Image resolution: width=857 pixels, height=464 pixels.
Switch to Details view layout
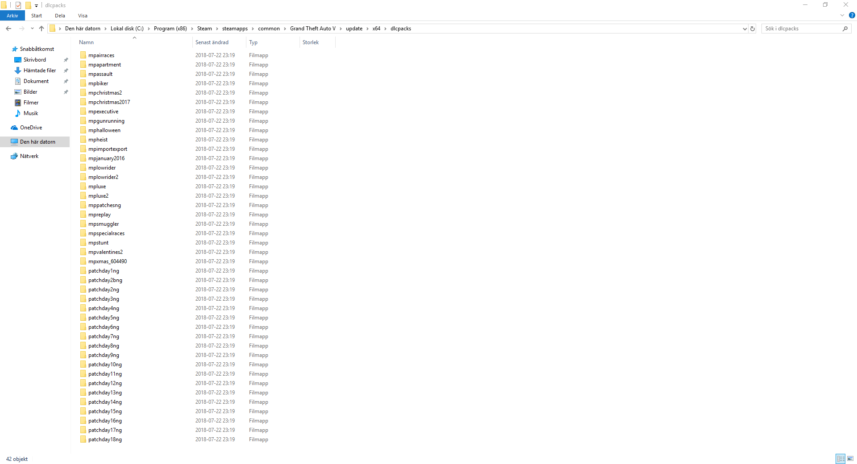pyautogui.click(x=841, y=459)
